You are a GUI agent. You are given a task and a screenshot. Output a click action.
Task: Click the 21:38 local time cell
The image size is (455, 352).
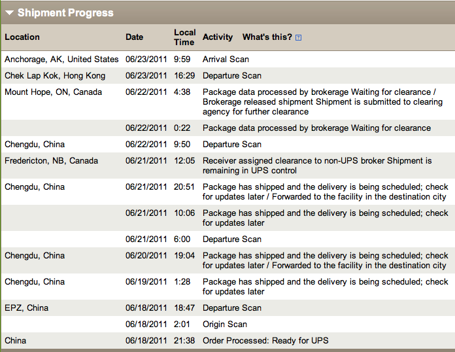[184, 341]
